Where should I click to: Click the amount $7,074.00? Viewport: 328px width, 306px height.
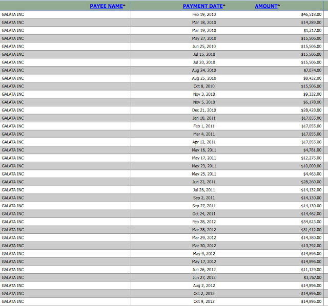(x=313, y=70)
